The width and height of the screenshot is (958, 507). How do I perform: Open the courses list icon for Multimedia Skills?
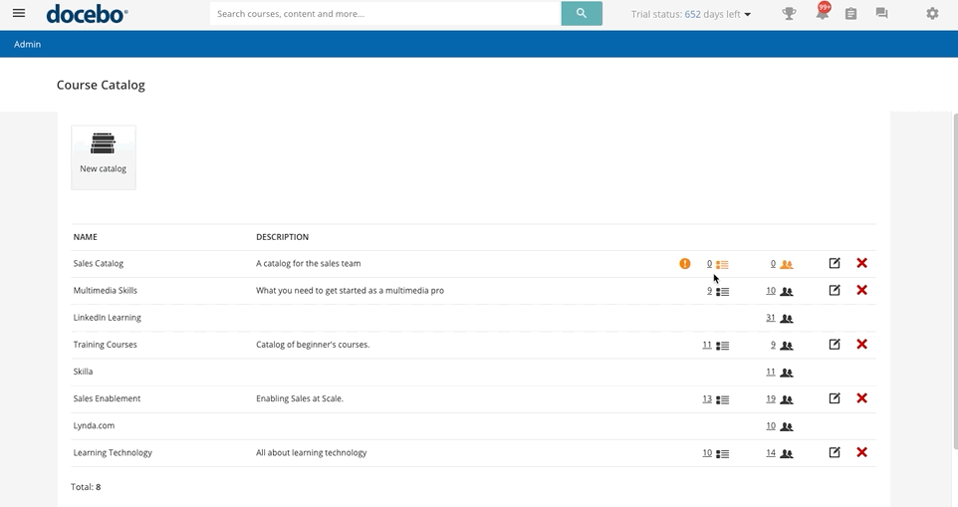(x=722, y=292)
